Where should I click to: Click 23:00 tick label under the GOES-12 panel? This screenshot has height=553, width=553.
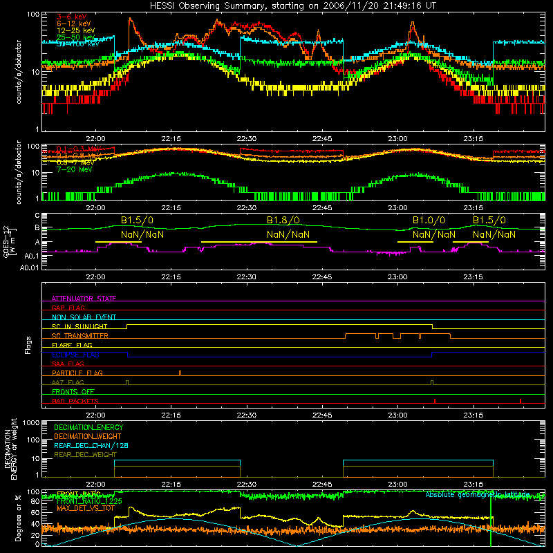pos(398,277)
